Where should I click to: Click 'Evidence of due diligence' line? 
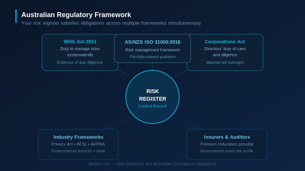80,62
